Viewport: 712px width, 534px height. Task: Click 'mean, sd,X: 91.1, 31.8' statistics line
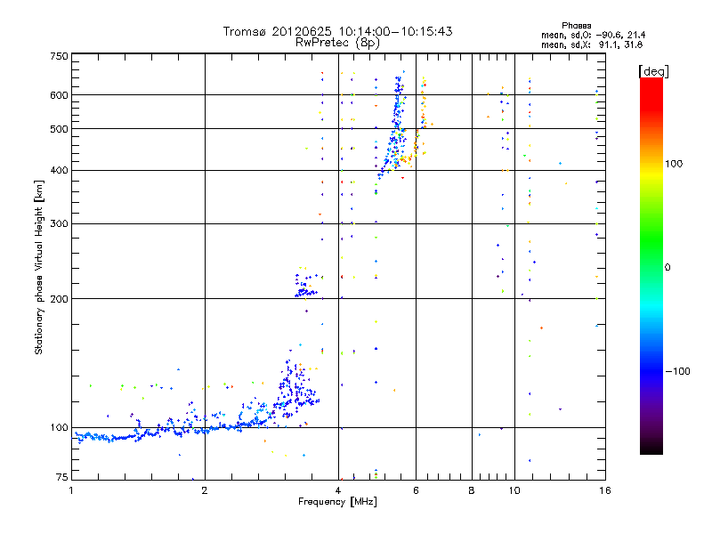click(x=592, y=44)
